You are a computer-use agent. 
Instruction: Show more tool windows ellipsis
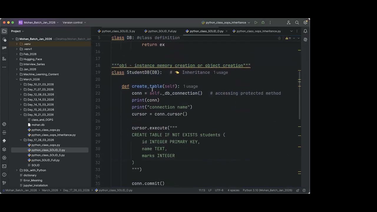tap(4, 67)
